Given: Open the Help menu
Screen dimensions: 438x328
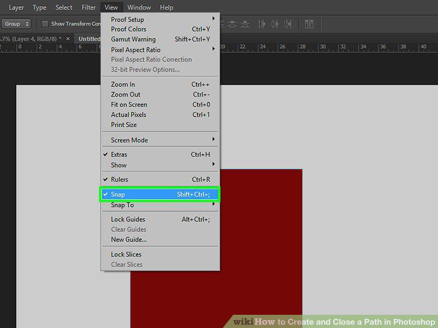Looking at the screenshot, I should 167,8.
